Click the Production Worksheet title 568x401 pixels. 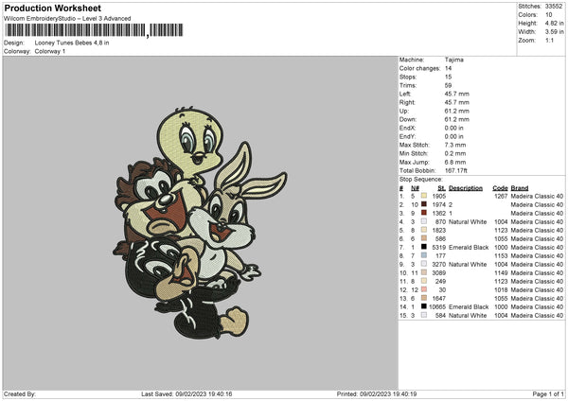coord(53,8)
